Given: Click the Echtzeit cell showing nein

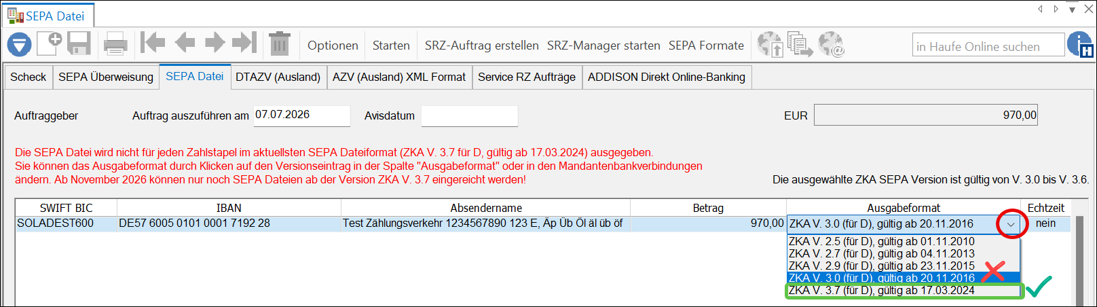Looking at the screenshot, I should pos(1045,223).
